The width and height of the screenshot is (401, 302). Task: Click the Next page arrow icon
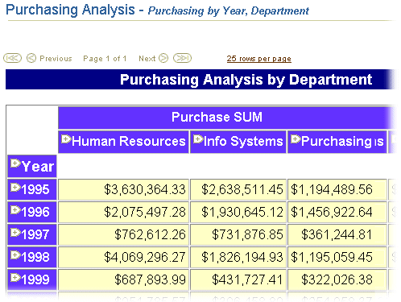click(x=163, y=58)
